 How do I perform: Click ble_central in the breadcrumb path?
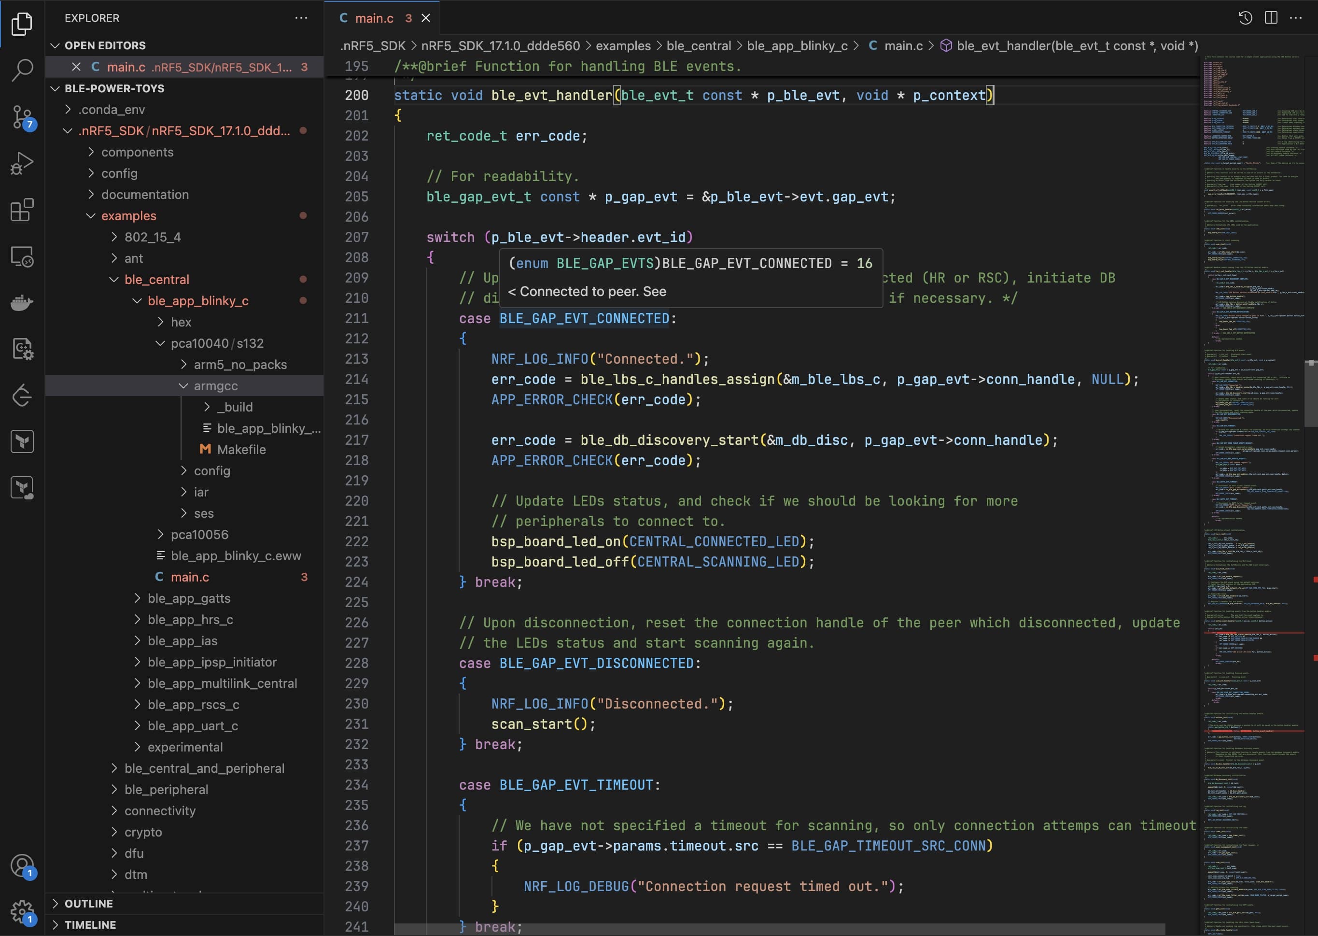(x=698, y=45)
